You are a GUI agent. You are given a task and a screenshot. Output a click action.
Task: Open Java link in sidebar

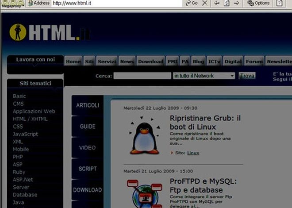(19, 202)
